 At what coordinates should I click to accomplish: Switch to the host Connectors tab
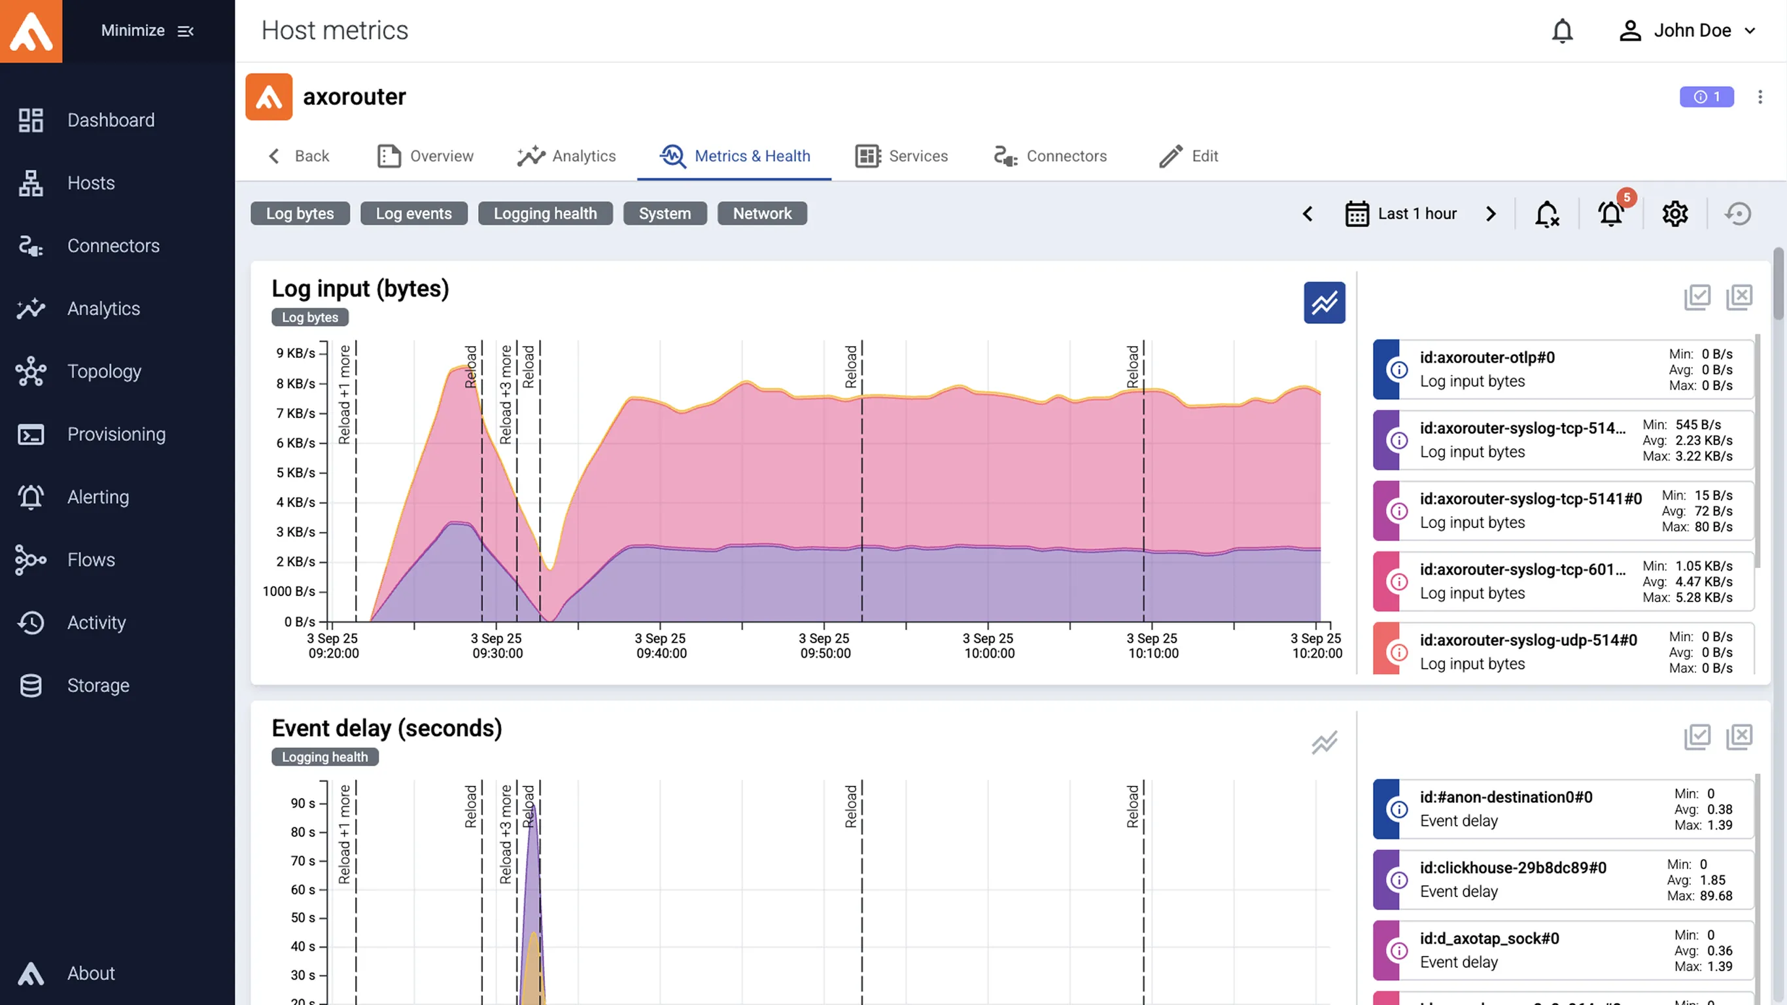(x=1050, y=156)
